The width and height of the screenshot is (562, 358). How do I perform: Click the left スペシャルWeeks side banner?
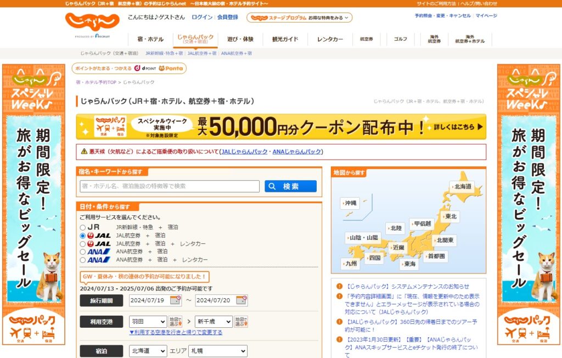pyautogui.click(x=33, y=204)
